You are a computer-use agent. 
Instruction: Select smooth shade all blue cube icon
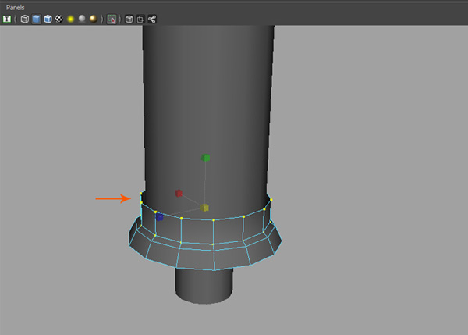36,18
